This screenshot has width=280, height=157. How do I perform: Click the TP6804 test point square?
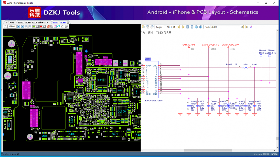click(270, 56)
